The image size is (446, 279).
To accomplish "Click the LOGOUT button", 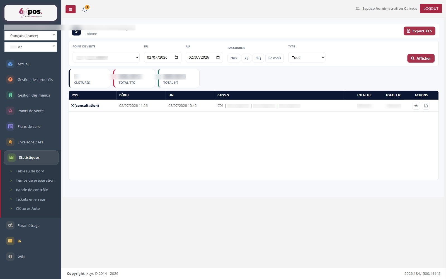I will pos(431,8).
